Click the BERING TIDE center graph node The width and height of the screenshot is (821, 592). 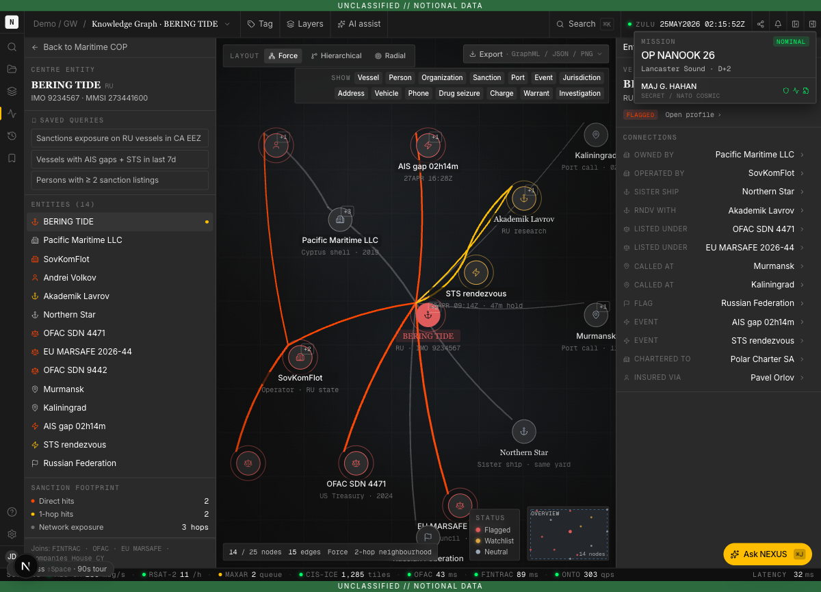click(428, 316)
